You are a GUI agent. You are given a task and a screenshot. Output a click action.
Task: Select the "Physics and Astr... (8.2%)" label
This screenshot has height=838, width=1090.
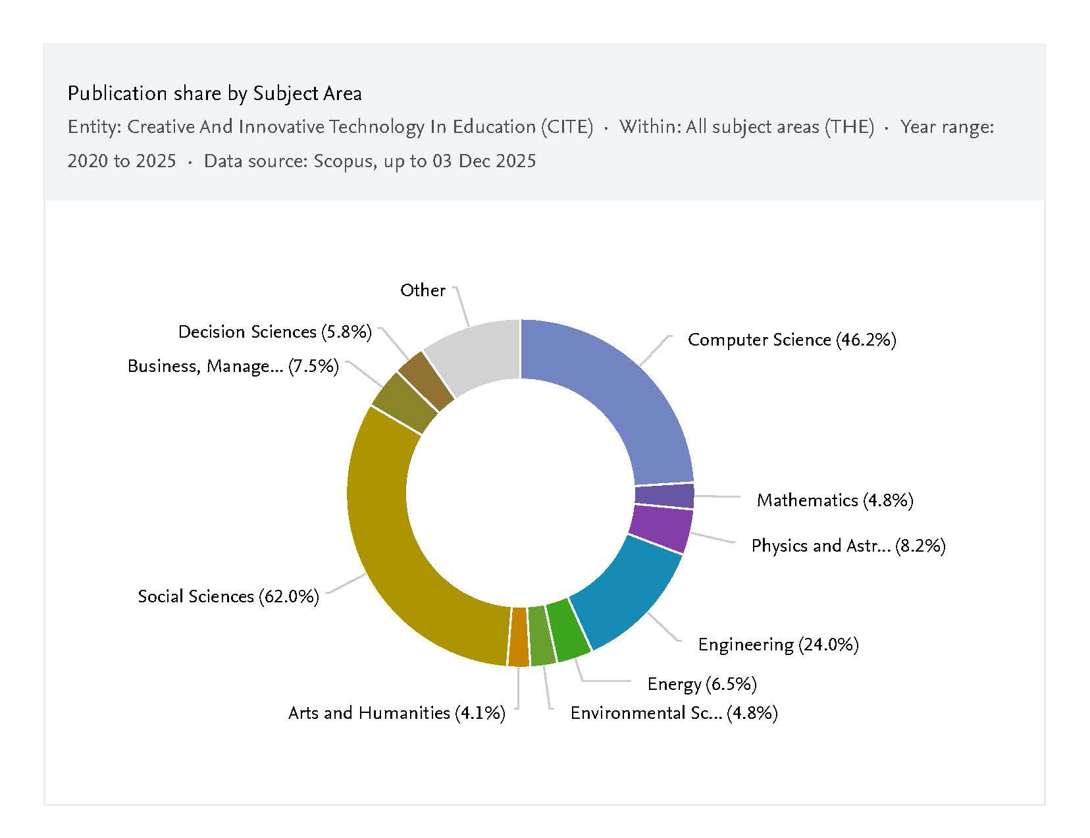848,546
